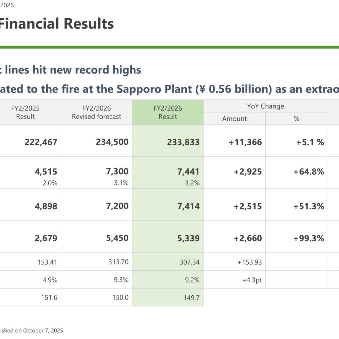Click the Sapporo Plant fire heading line

point(169,89)
